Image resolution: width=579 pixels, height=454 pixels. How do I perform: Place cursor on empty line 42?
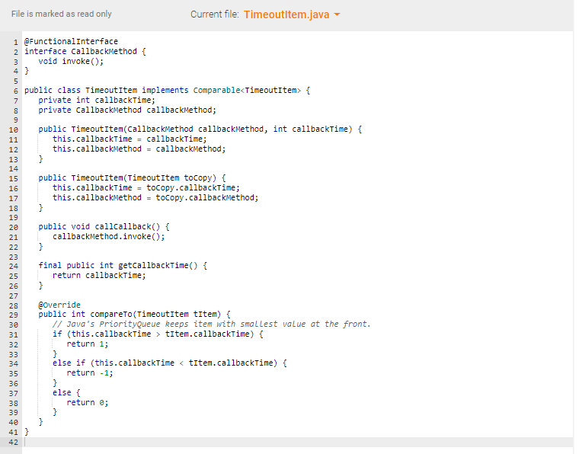[299, 442]
